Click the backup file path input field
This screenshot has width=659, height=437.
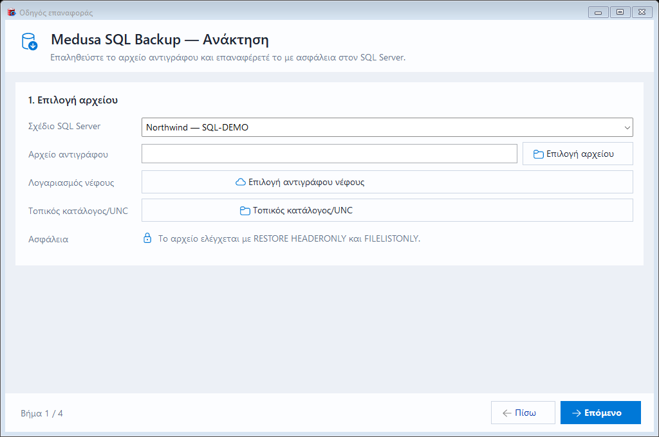pyautogui.click(x=329, y=154)
